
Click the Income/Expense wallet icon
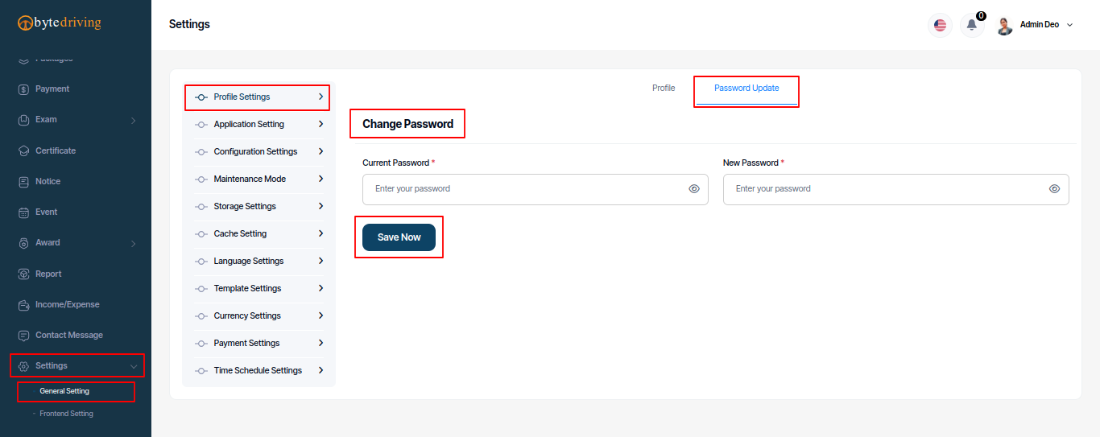[x=23, y=305]
